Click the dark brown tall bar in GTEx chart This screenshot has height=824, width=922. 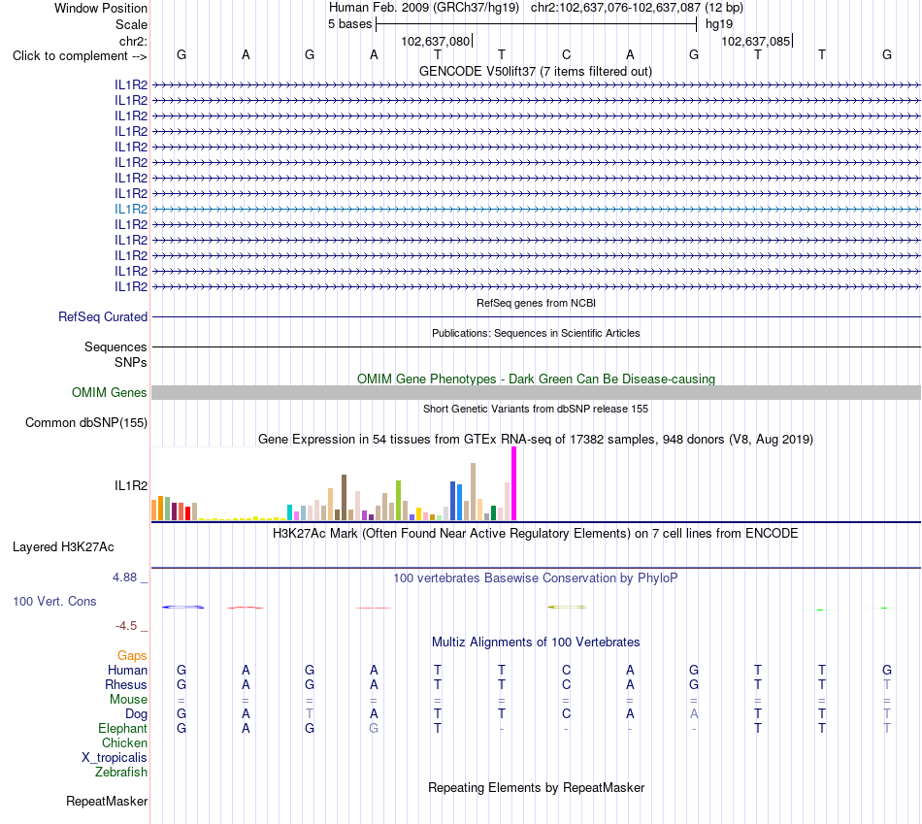(344, 498)
